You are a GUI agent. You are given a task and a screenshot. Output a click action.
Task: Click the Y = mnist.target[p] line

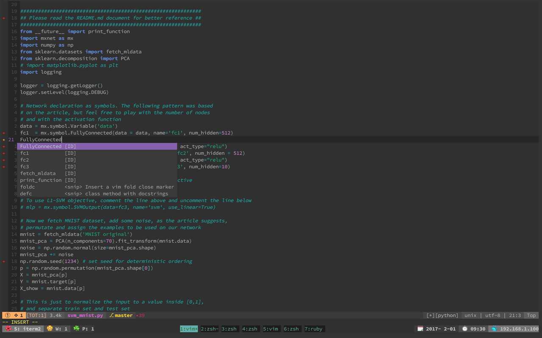(48, 281)
